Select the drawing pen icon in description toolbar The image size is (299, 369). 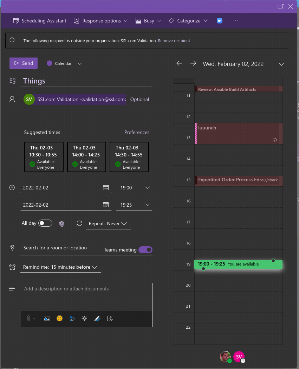coord(97,318)
